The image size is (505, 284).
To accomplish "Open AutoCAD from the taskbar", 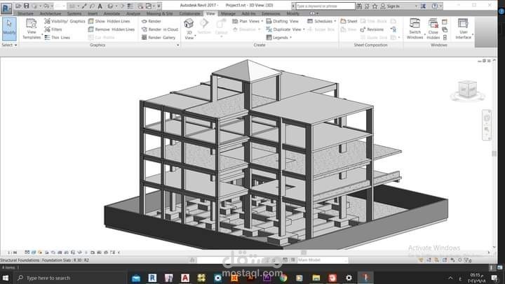I will [x=185, y=278].
